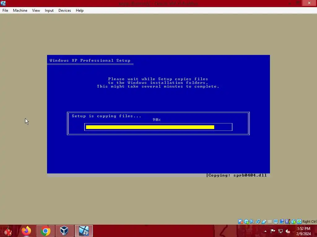Click the keyboard capture arrow icon
Image resolution: width=317 pixels, height=237 pixels.
pyautogui.click(x=299, y=222)
